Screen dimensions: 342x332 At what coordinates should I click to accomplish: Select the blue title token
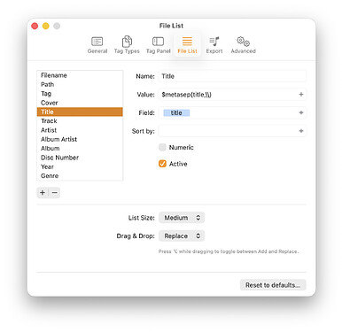(x=176, y=112)
